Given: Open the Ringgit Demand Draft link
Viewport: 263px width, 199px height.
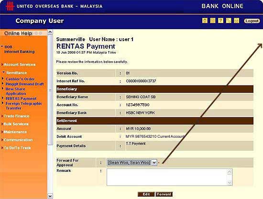Looking at the screenshot, I should 25,84.
